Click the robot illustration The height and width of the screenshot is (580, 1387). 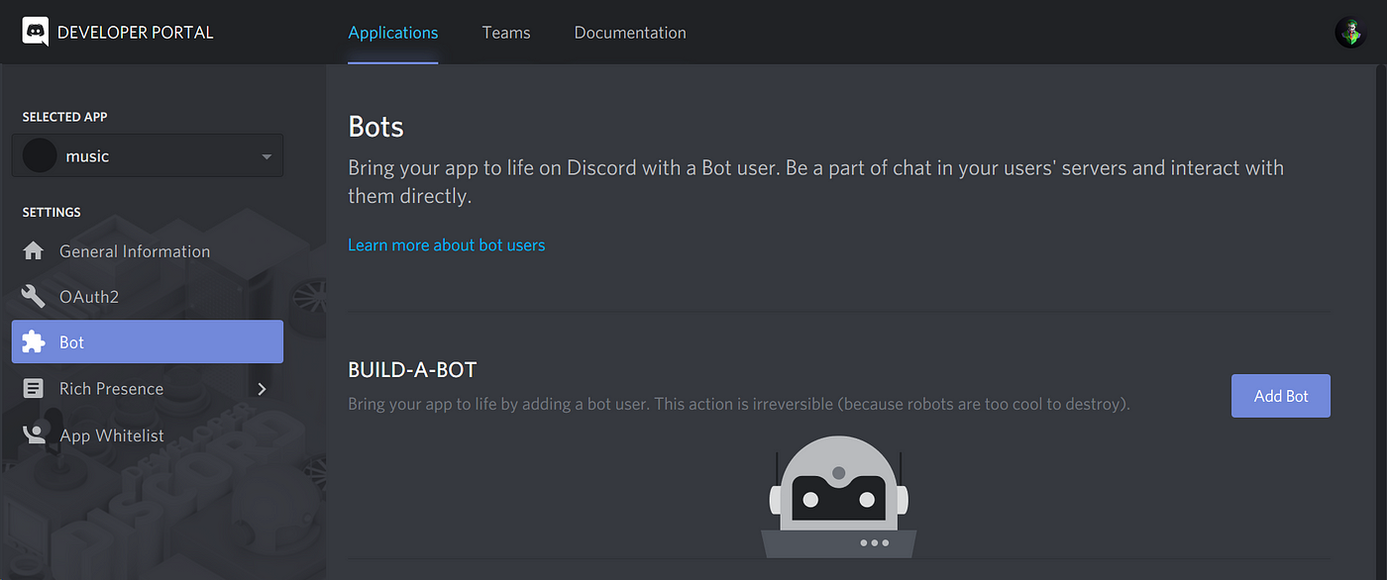[839, 497]
